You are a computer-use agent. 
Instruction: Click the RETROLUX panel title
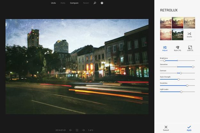pyautogui.click(x=169, y=10)
